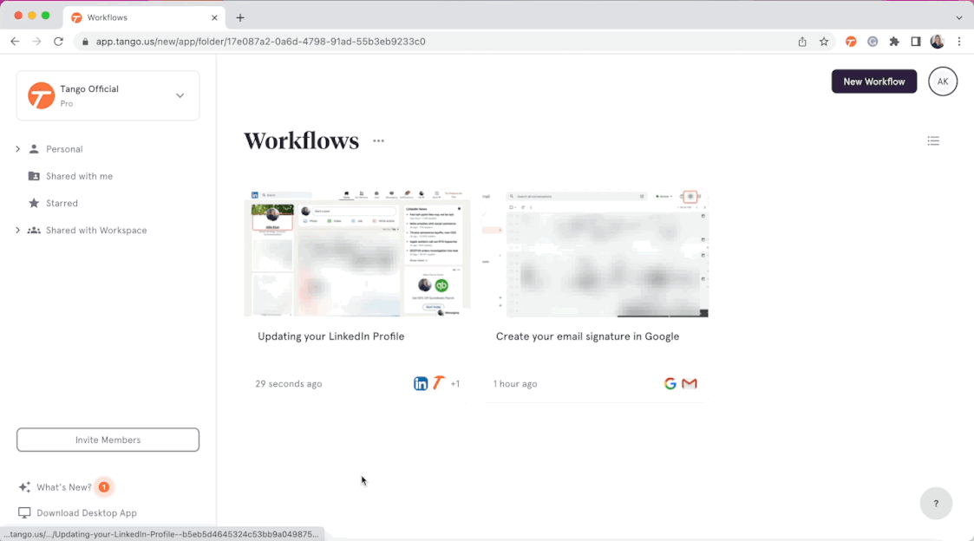Click the Gmail icon on email card

(690, 384)
